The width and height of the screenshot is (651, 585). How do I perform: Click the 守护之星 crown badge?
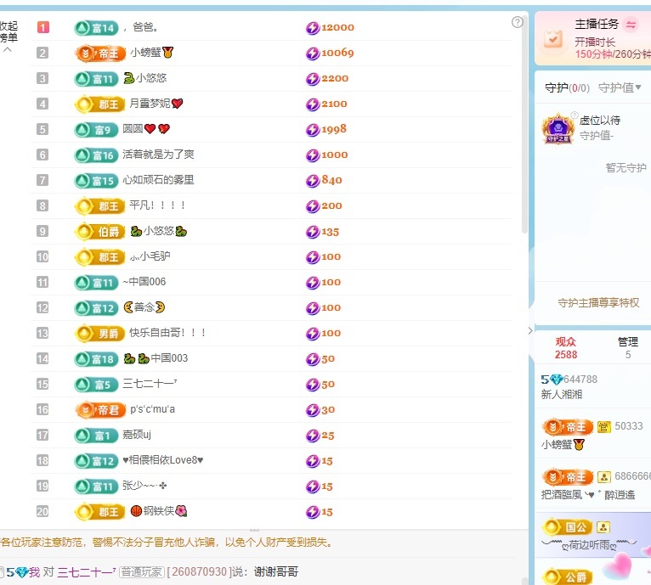(558, 128)
